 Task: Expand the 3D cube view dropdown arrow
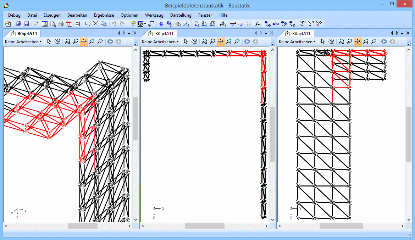click(x=145, y=24)
